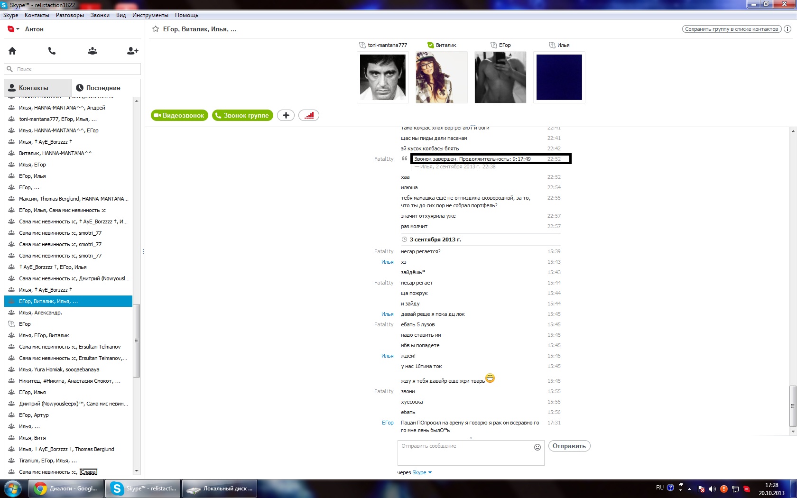Select contact Илья, Александр.
This screenshot has width=797, height=498.
point(68,313)
